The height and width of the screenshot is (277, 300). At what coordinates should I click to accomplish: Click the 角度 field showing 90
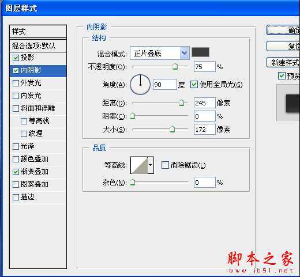(165, 85)
